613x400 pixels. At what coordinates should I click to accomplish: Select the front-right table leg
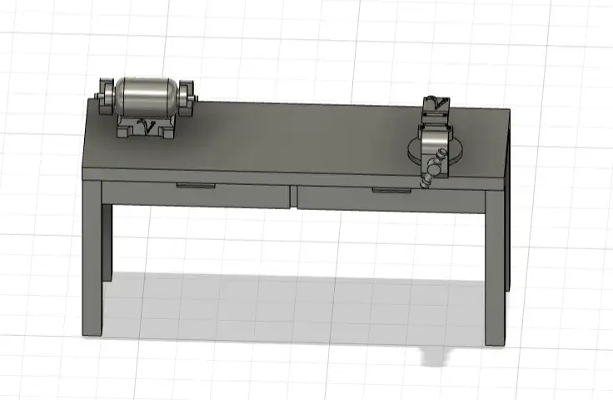pos(495,267)
